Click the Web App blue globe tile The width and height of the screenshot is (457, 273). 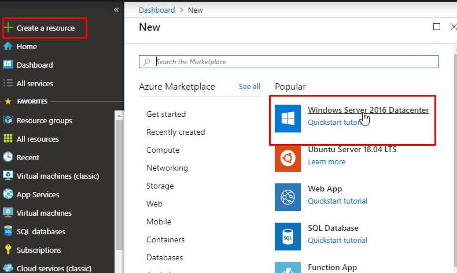point(288,197)
